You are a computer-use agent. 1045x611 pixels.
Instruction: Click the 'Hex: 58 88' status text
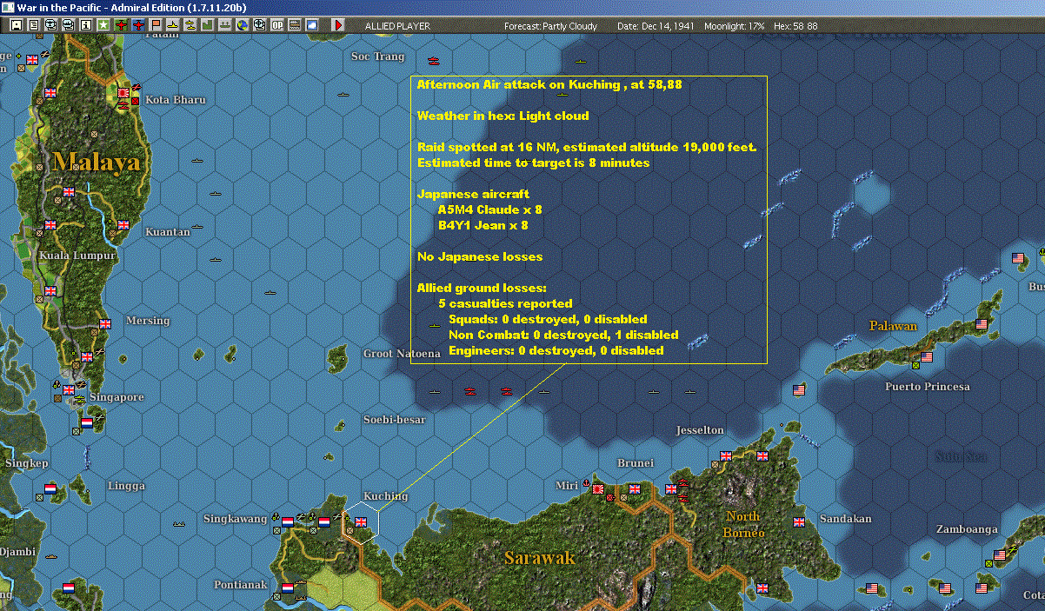[794, 26]
